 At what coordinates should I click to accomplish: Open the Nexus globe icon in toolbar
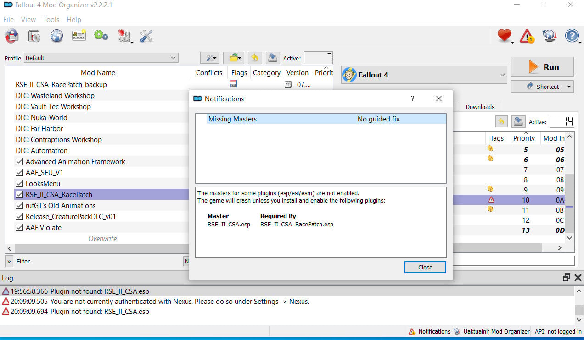[56, 36]
